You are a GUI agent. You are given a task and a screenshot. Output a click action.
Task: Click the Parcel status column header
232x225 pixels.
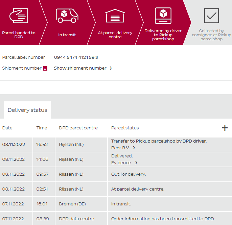click(125, 128)
